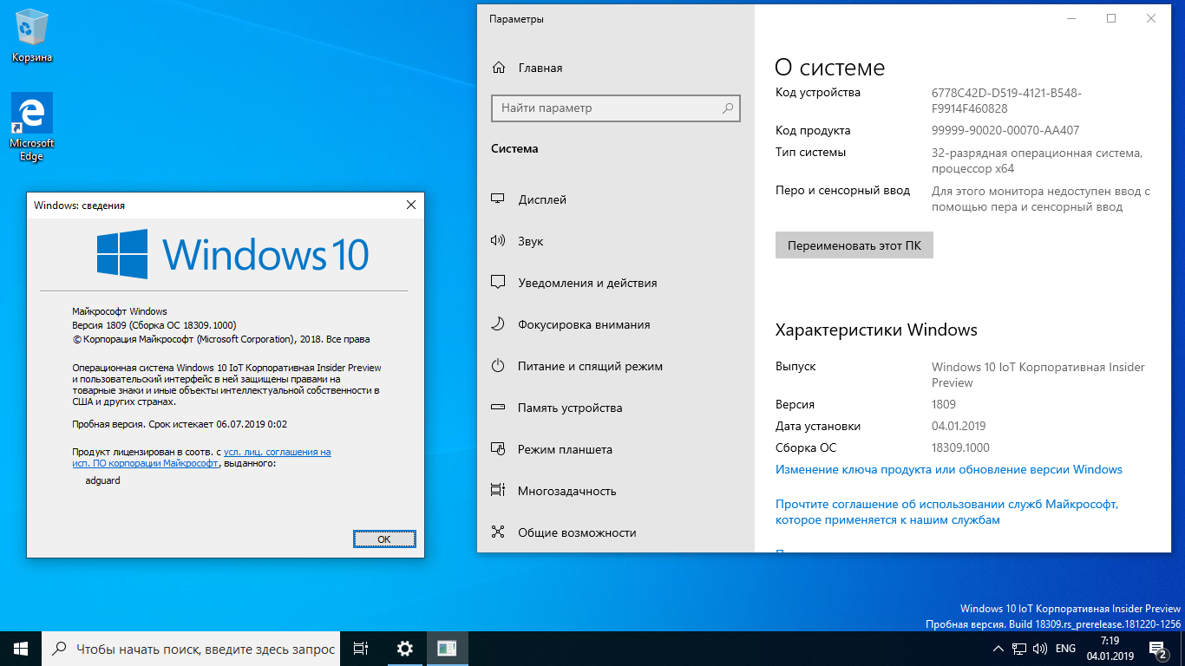The image size is (1185, 666).
Task: Click the device ID 6778C42D value
Action: [x=1007, y=101]
